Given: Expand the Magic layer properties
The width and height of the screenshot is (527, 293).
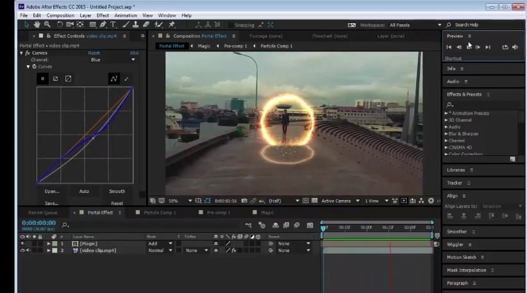Looking at the screenshot, I should (49, 244).
